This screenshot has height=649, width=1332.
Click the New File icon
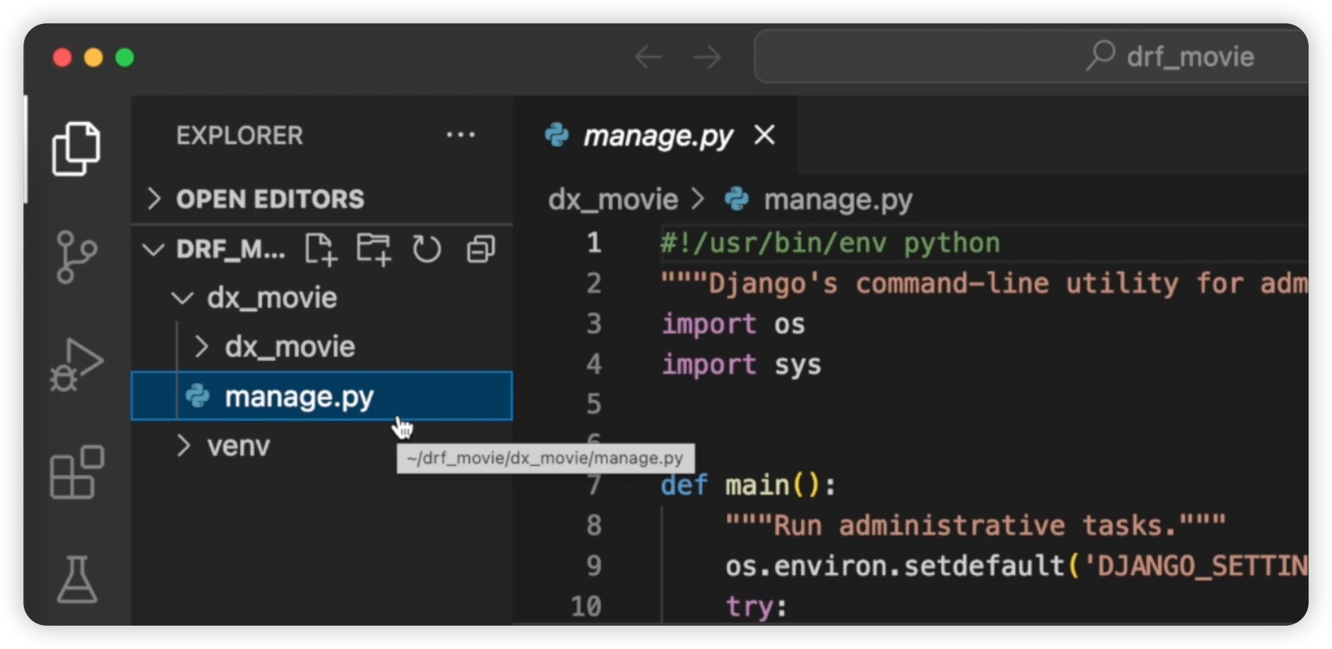(321, 249)
